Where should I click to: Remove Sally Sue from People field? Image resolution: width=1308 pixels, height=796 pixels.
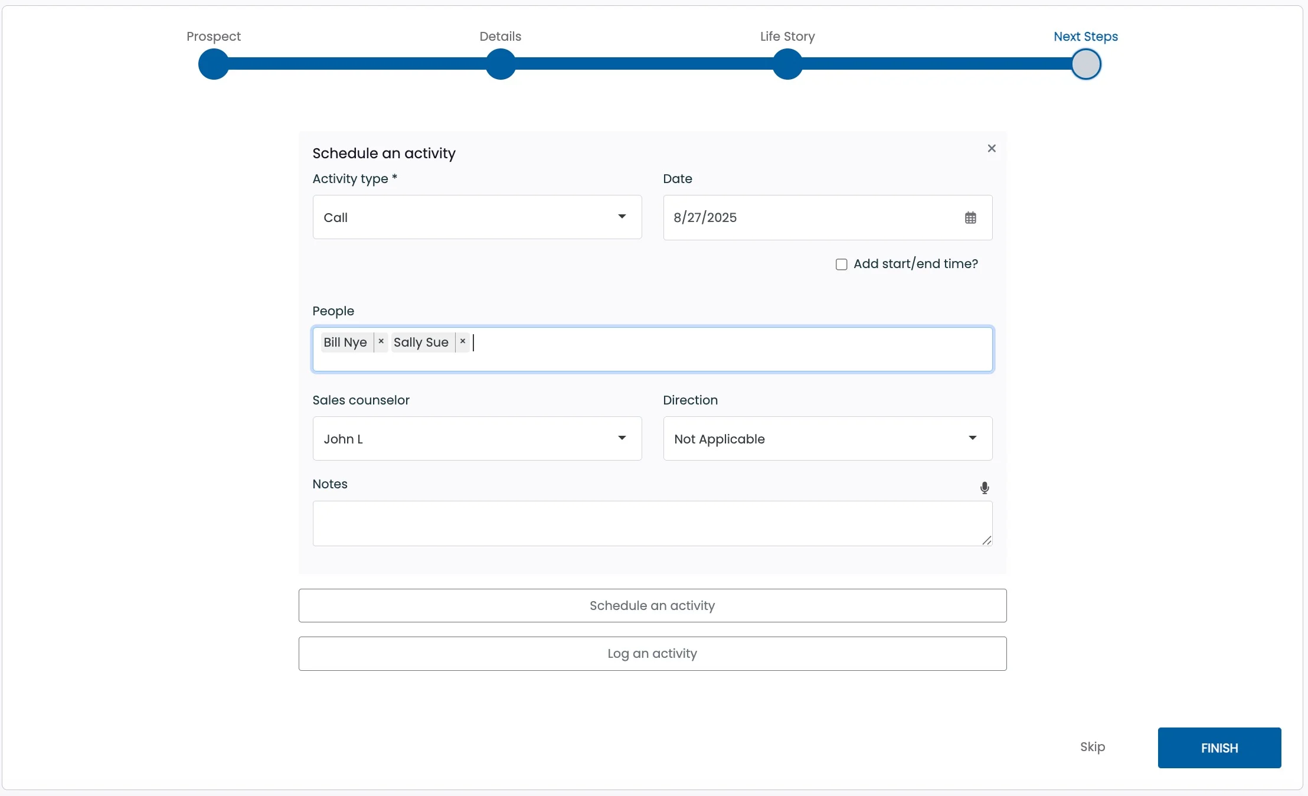[x=463, y=341]
